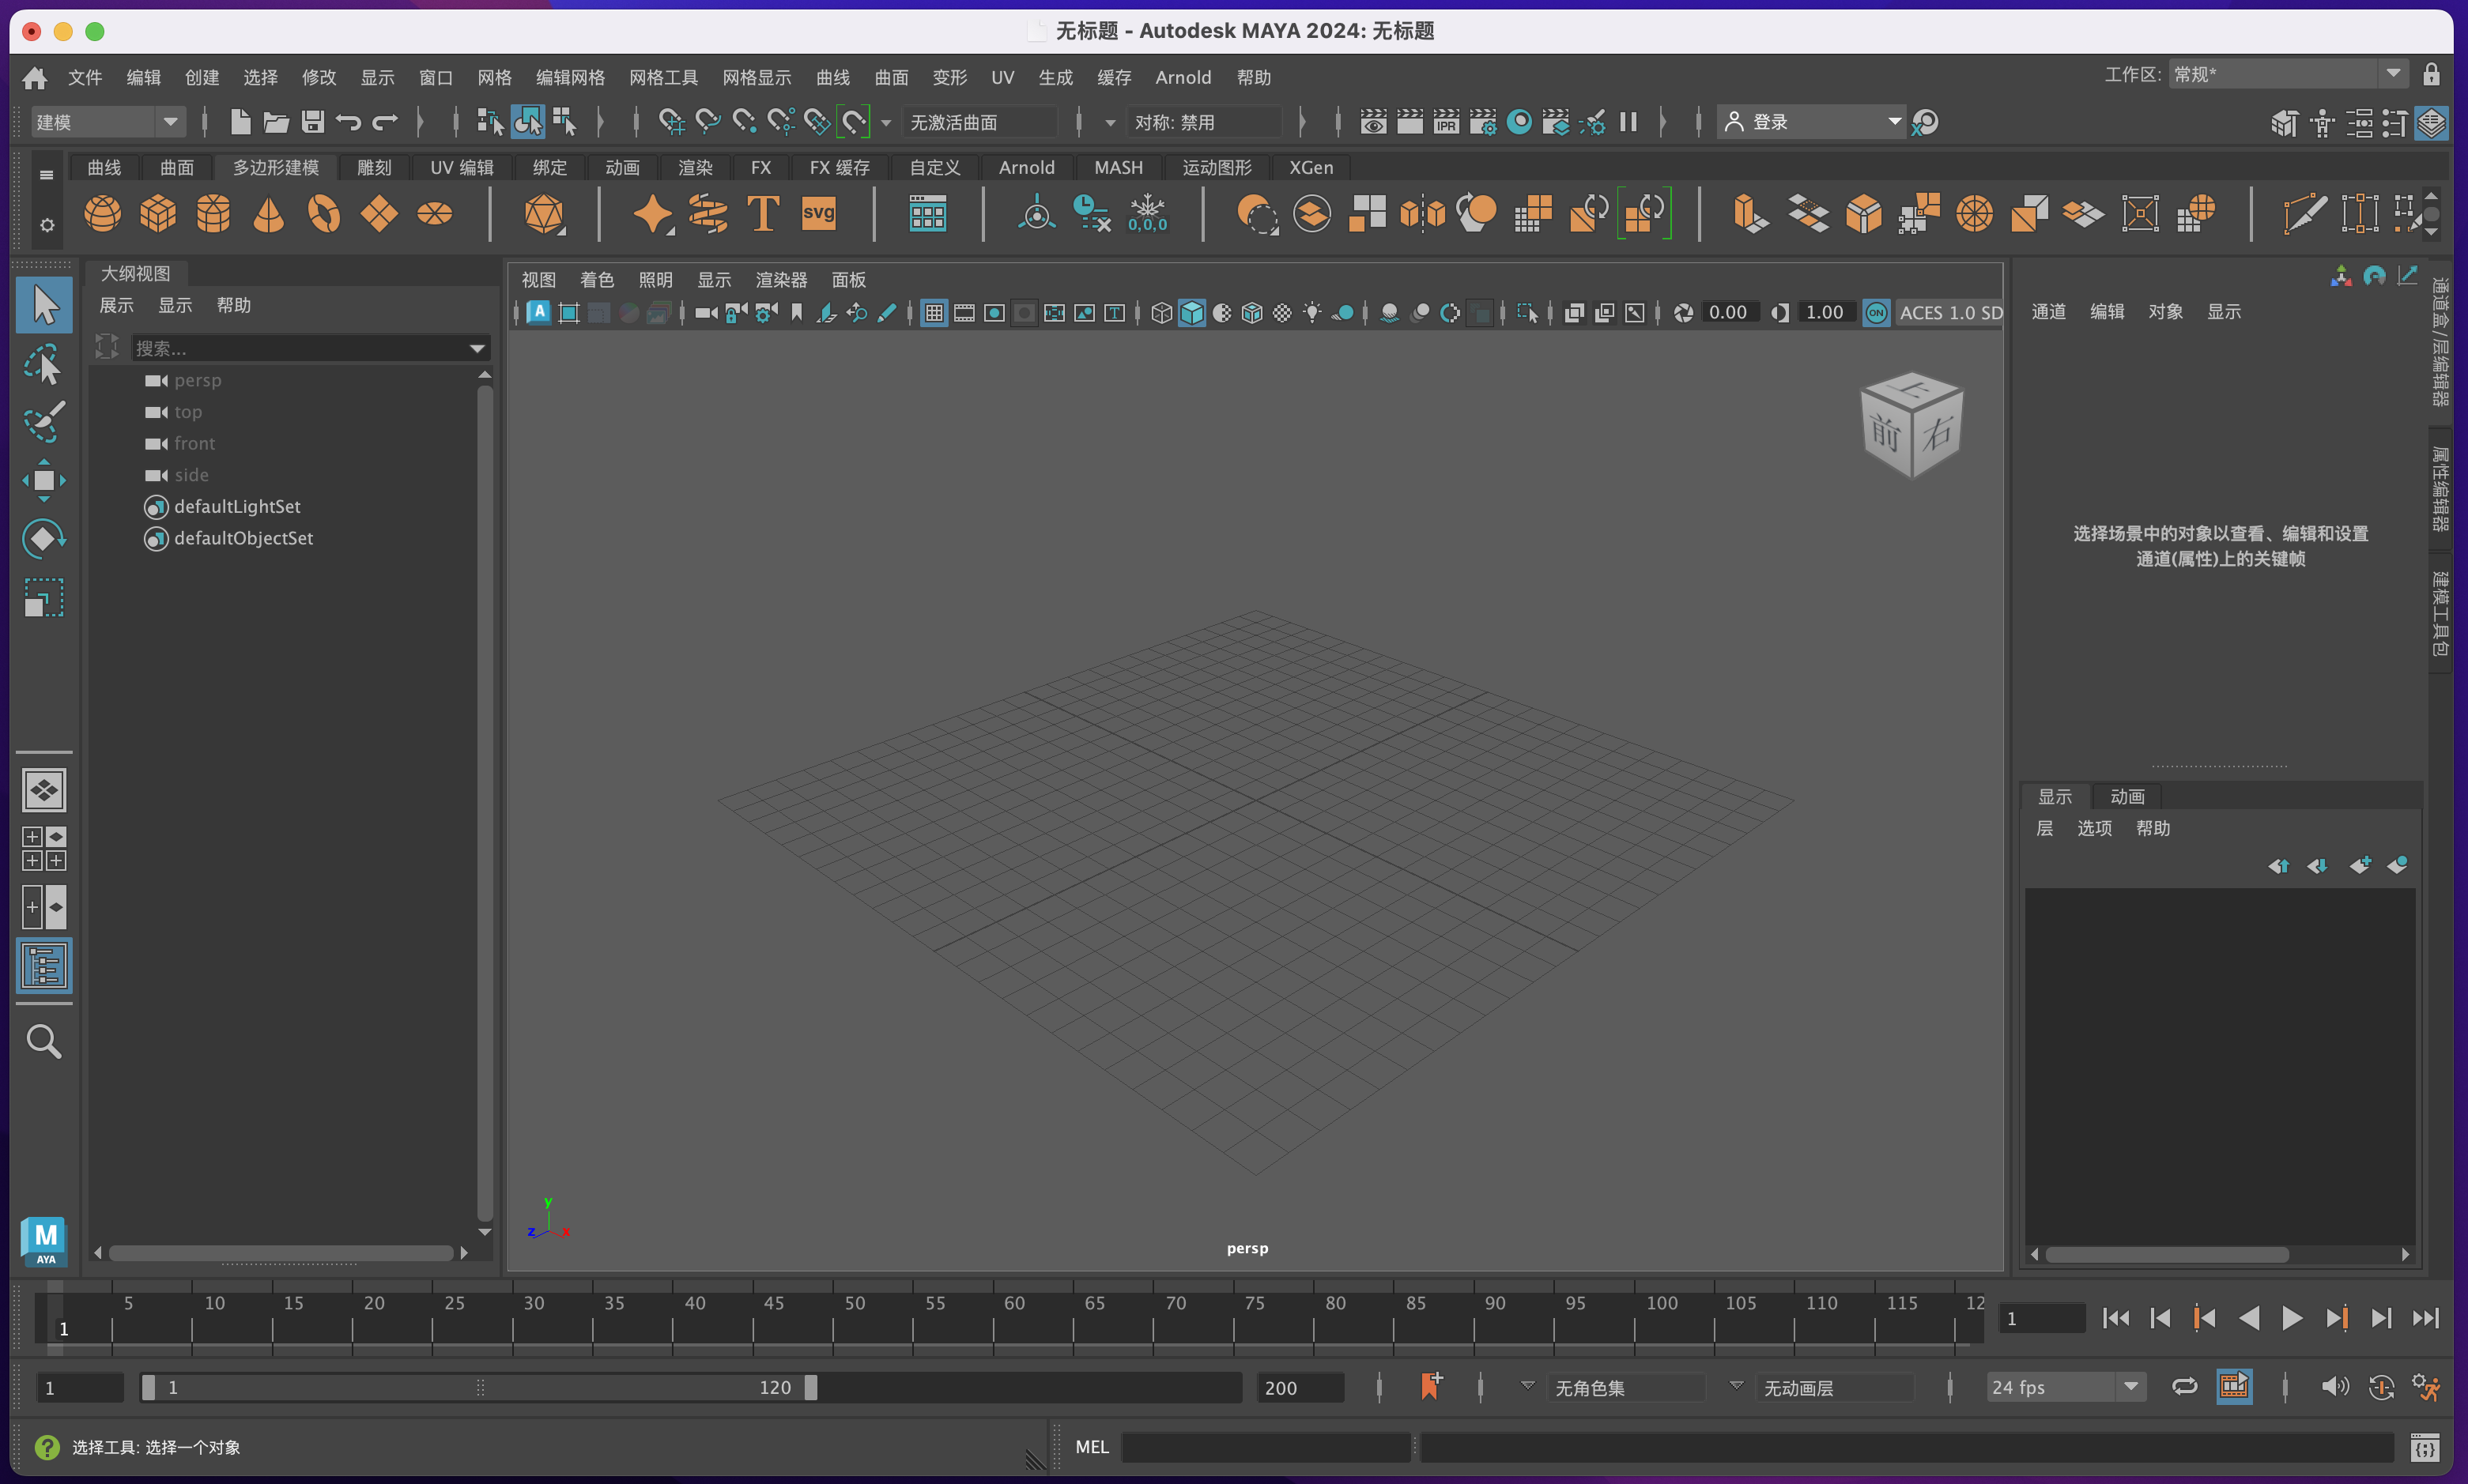This screenshot has width=2468, height=1484.
Task: Click the range slider end handle at 120
Action: click(811, 1387)
